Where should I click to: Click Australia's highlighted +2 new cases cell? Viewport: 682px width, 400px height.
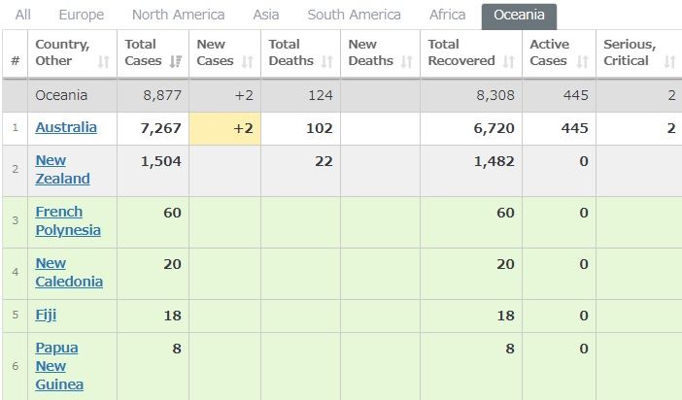coord(224,128)
